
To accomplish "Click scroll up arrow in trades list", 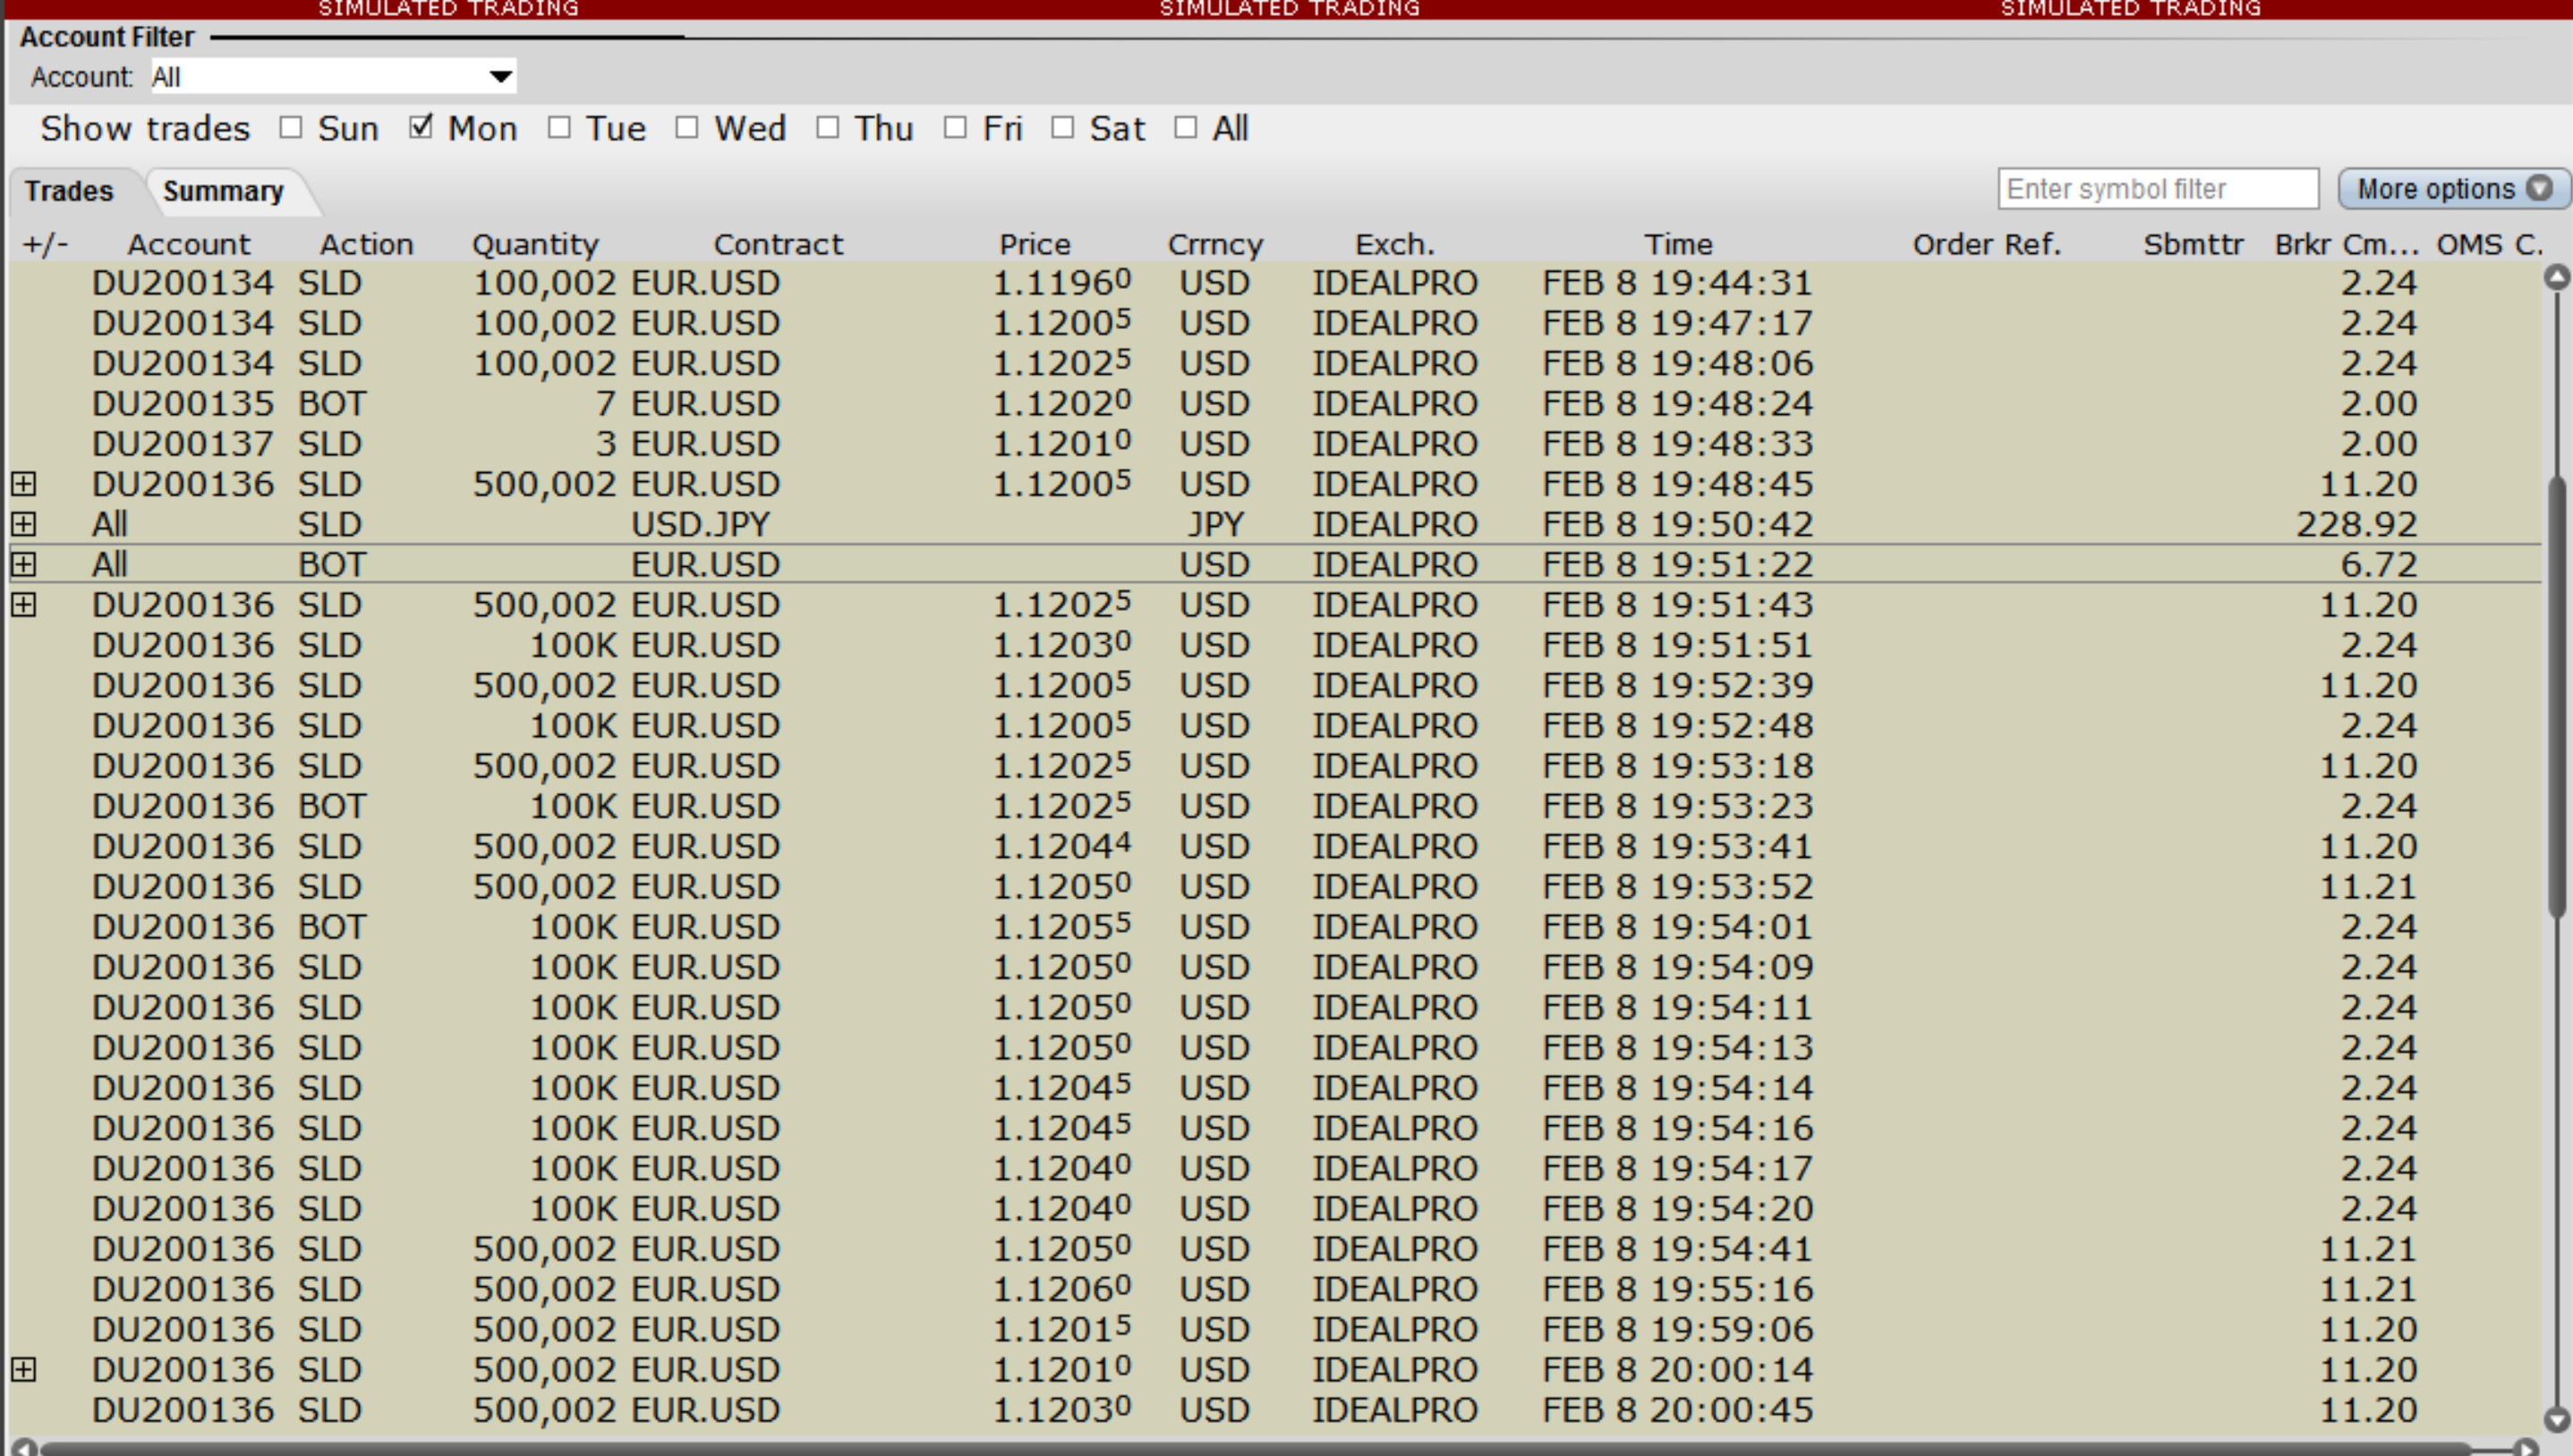I will point(2556,277).
